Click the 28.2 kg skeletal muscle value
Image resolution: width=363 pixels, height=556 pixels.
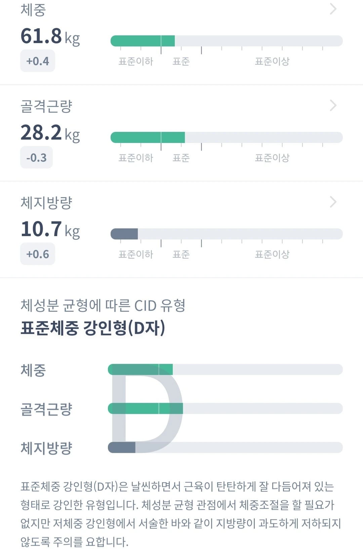click(50, 133)
